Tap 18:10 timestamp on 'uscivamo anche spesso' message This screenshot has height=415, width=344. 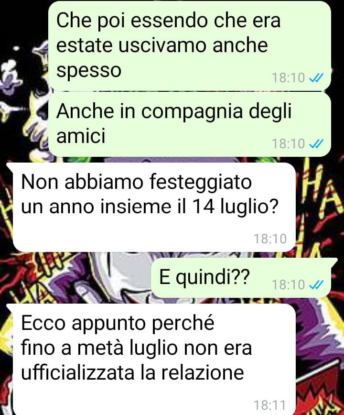click(288, 78)
